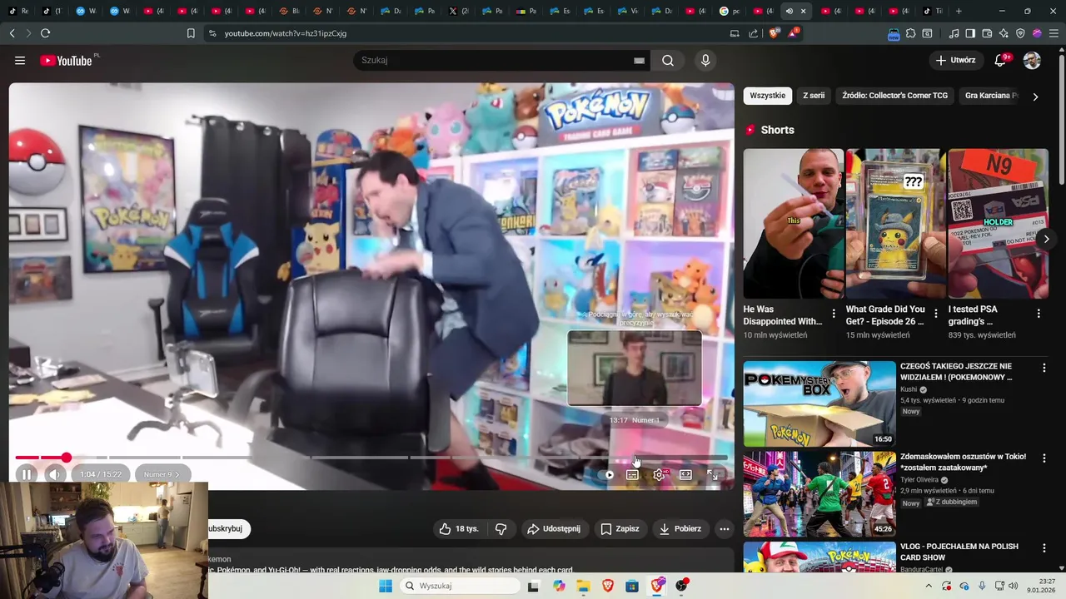
Task: Select the Wszystkie filter chip
Action: coord(767,96)
